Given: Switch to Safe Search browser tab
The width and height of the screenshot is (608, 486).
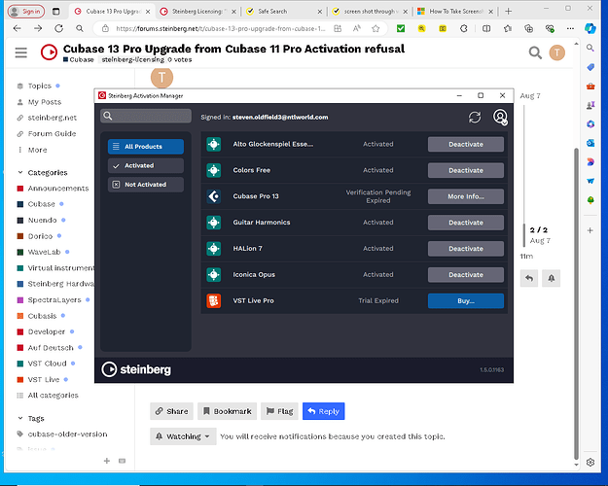Looking at the screenshot, I should (284, 12).
